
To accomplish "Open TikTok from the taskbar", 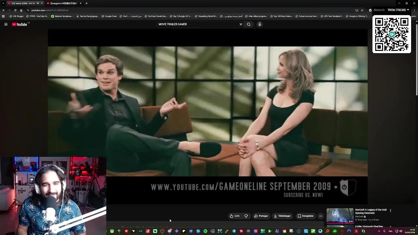I will 148,231.
